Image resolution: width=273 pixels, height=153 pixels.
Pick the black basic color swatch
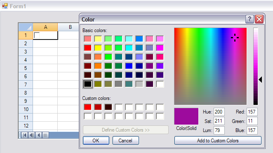pos(88,84)
